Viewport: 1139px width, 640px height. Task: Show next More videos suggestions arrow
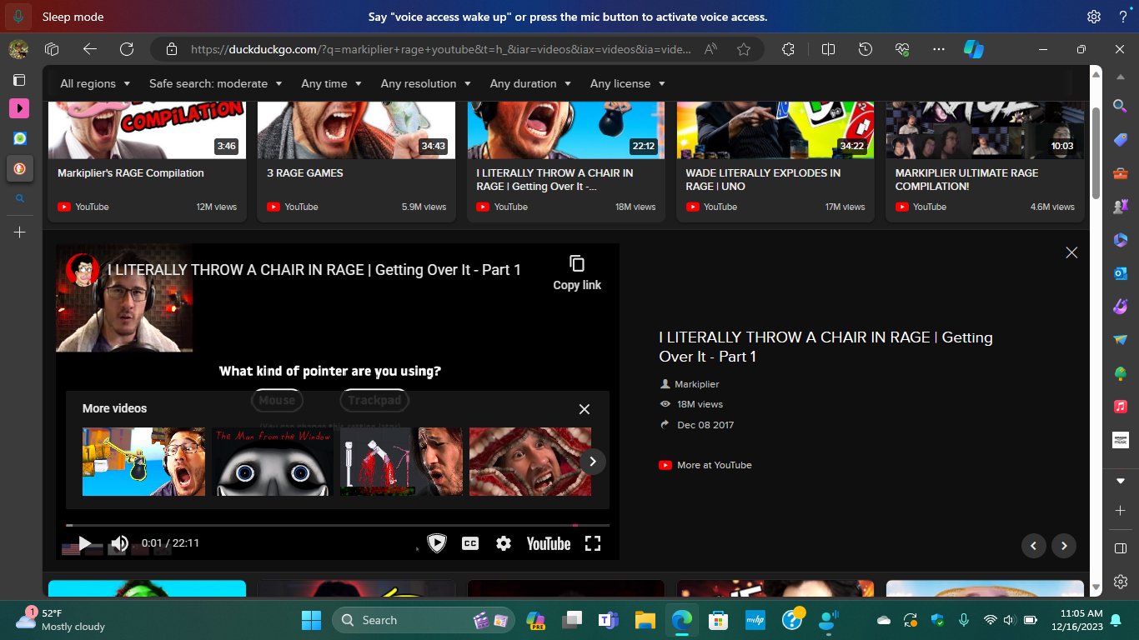point(592,461)
